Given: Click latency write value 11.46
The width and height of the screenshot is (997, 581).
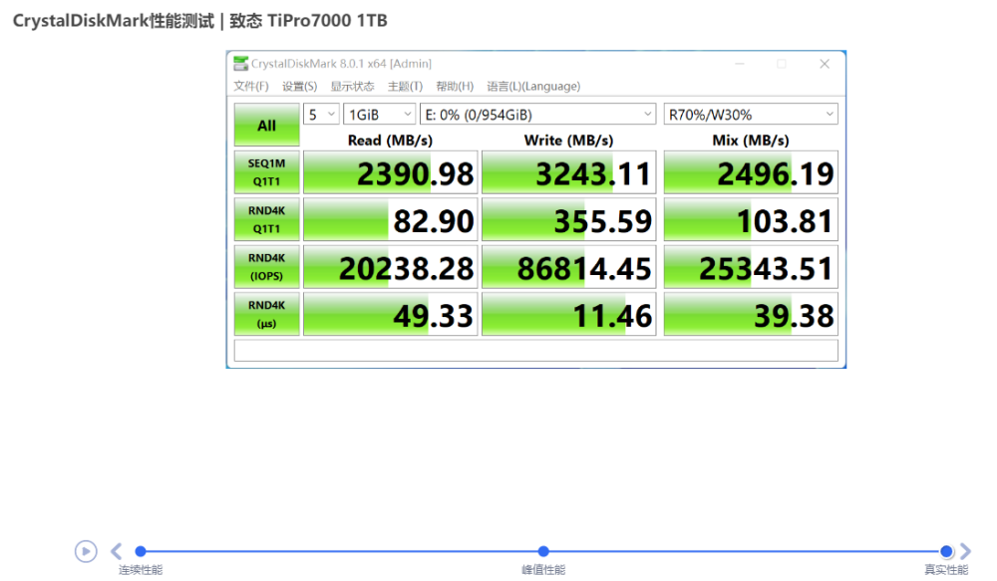Looking at the screenshot, I should pos(569,314).
